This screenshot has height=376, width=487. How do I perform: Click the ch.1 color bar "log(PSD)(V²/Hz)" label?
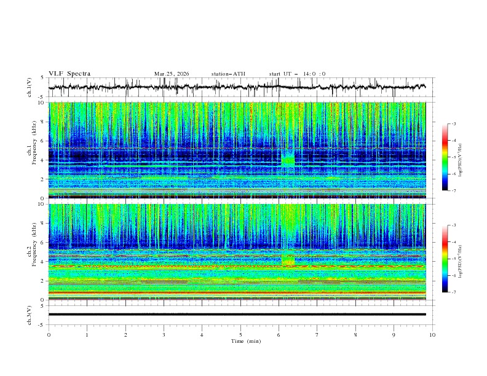[x=460, y=160]
